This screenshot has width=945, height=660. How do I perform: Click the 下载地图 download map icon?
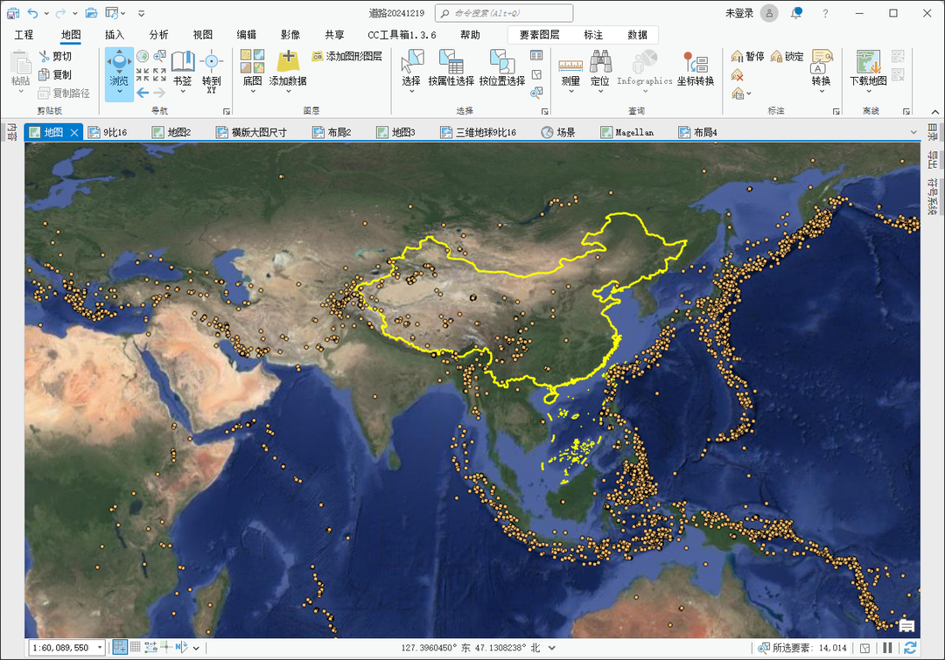tap(869, 62)
